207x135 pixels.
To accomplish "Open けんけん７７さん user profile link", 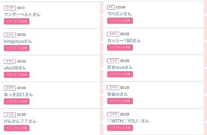I will (x=20, y=121).
